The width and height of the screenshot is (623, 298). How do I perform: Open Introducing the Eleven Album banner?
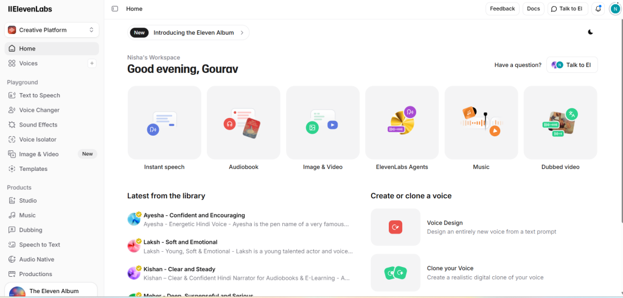(x=189, y=33)
